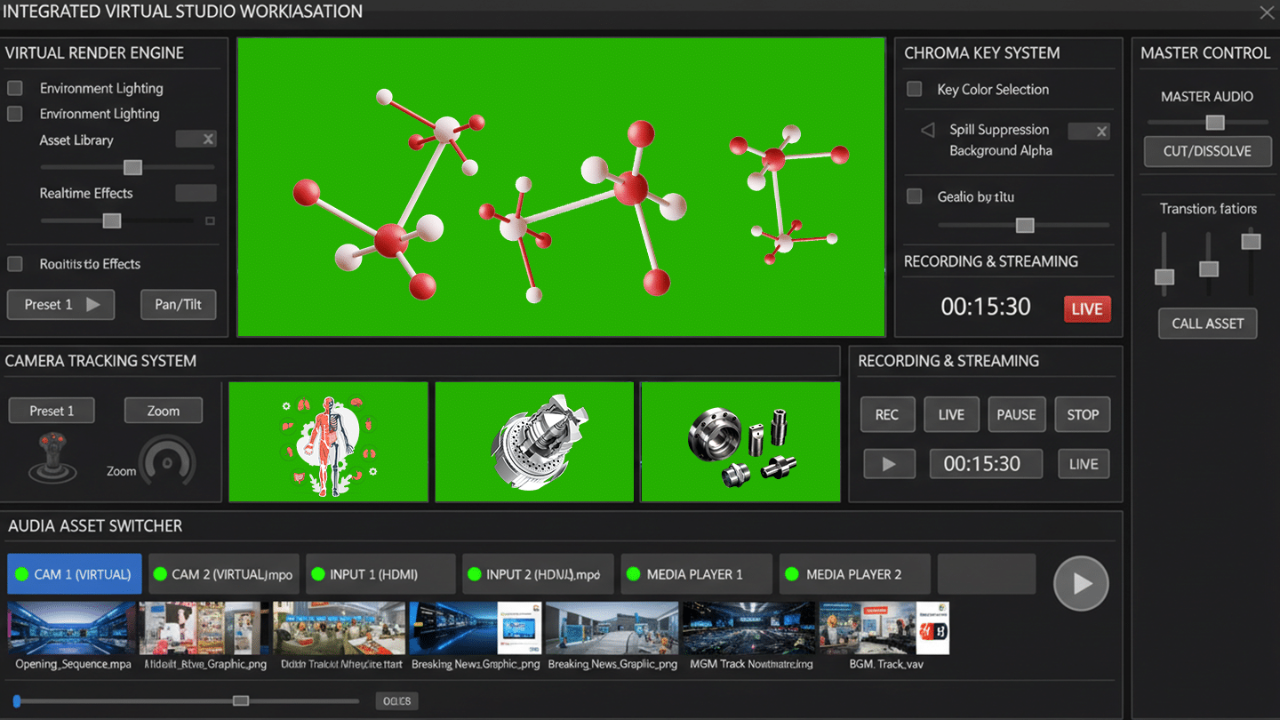Click the green status dot on INPUT 1 (HDMI)

coord(319,573)
